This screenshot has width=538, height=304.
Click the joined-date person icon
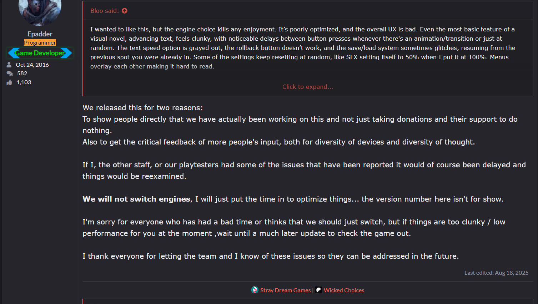click(9, 65)
